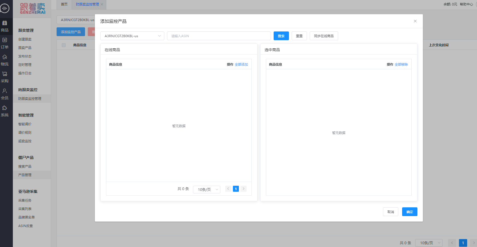The width and height of the screenshot is (477, 247).
Task: Open 创建跟卖 in the side menu
Action: [x=25, y=39]
